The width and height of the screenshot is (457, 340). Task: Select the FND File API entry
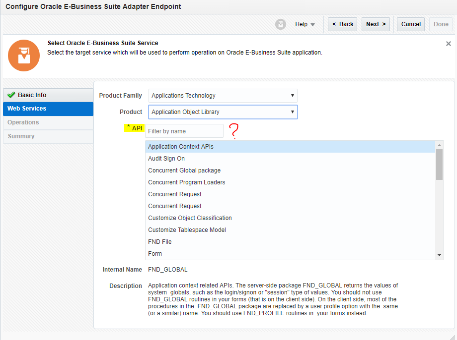pos(160,241)
